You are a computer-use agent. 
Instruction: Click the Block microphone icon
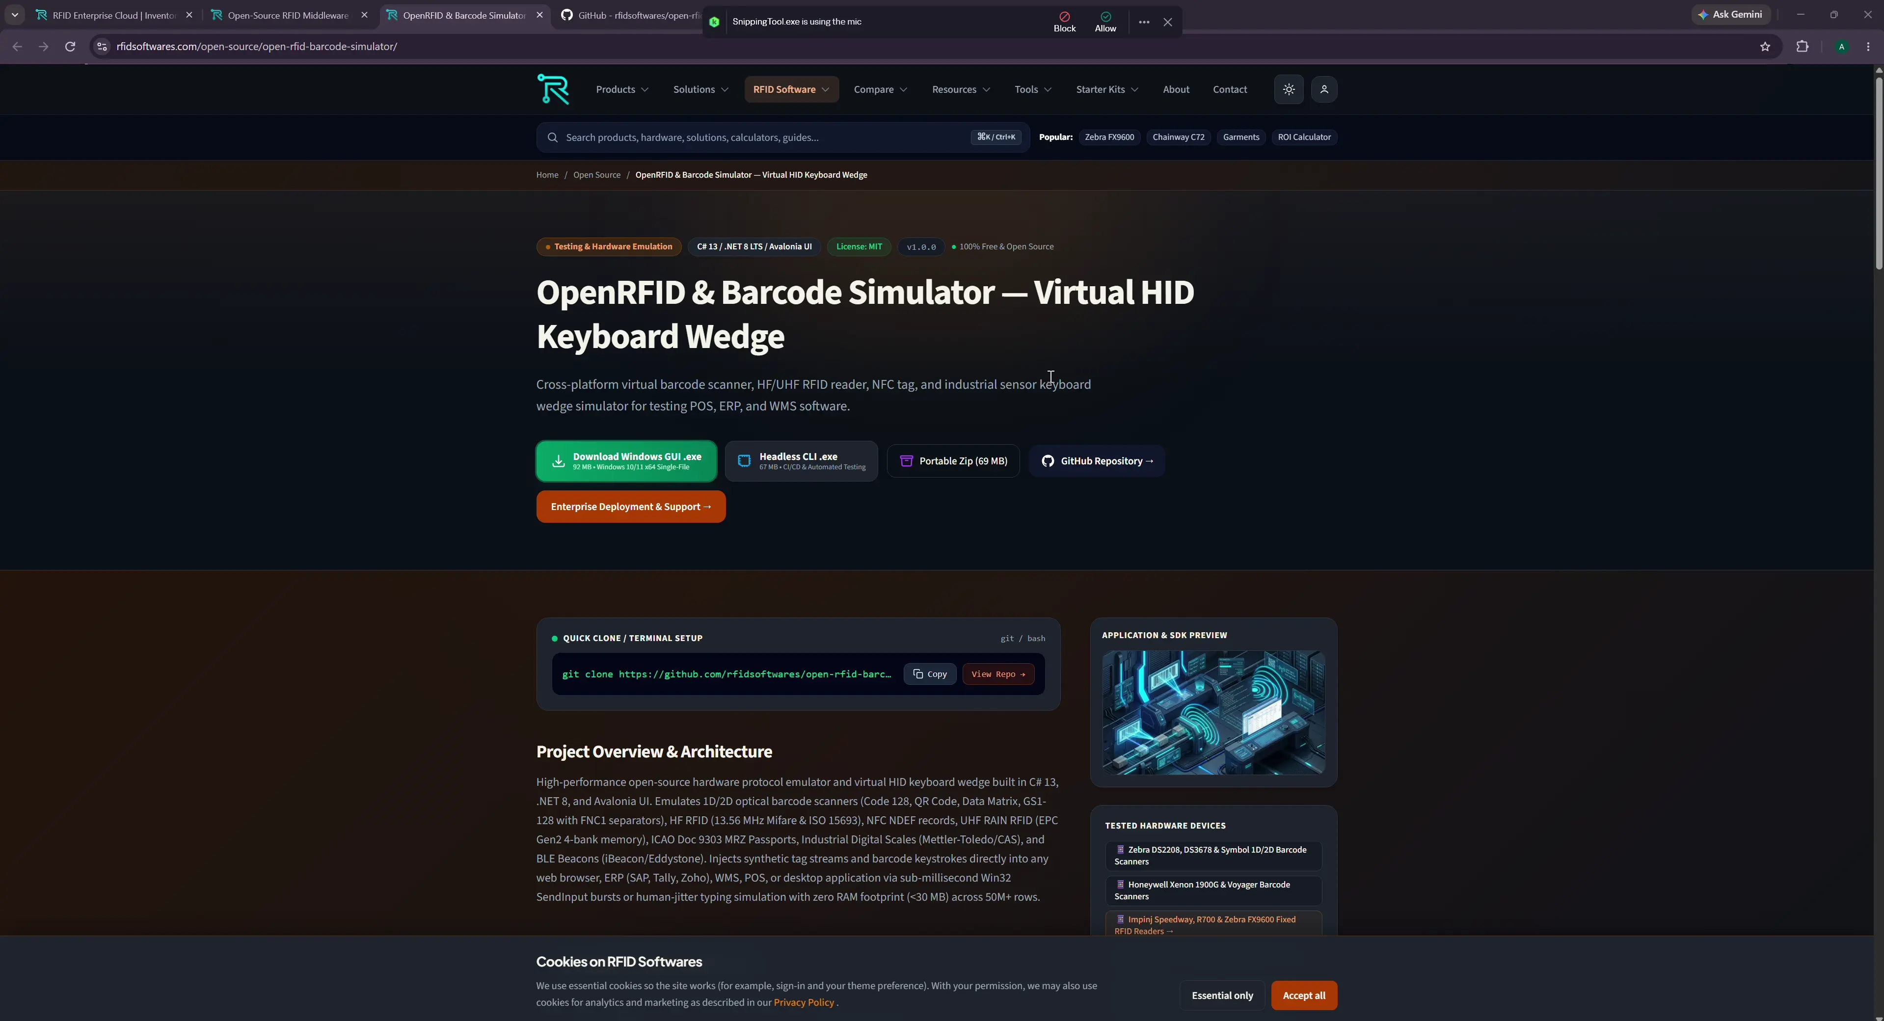[x=1064, y=21]
